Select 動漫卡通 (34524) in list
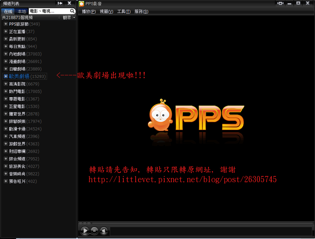 (x=25, y=129)
